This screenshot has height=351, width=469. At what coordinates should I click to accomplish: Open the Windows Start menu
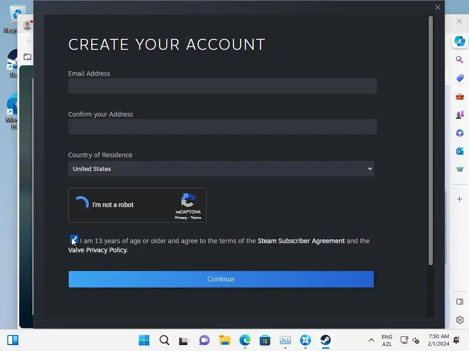click(144, 340)
